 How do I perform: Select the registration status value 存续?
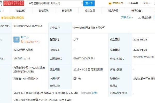coord(76,40)
